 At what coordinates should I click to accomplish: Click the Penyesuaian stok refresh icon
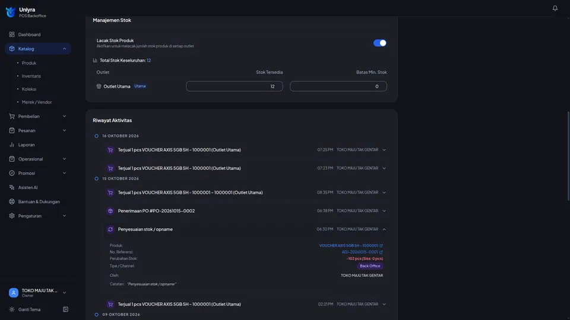110,229
